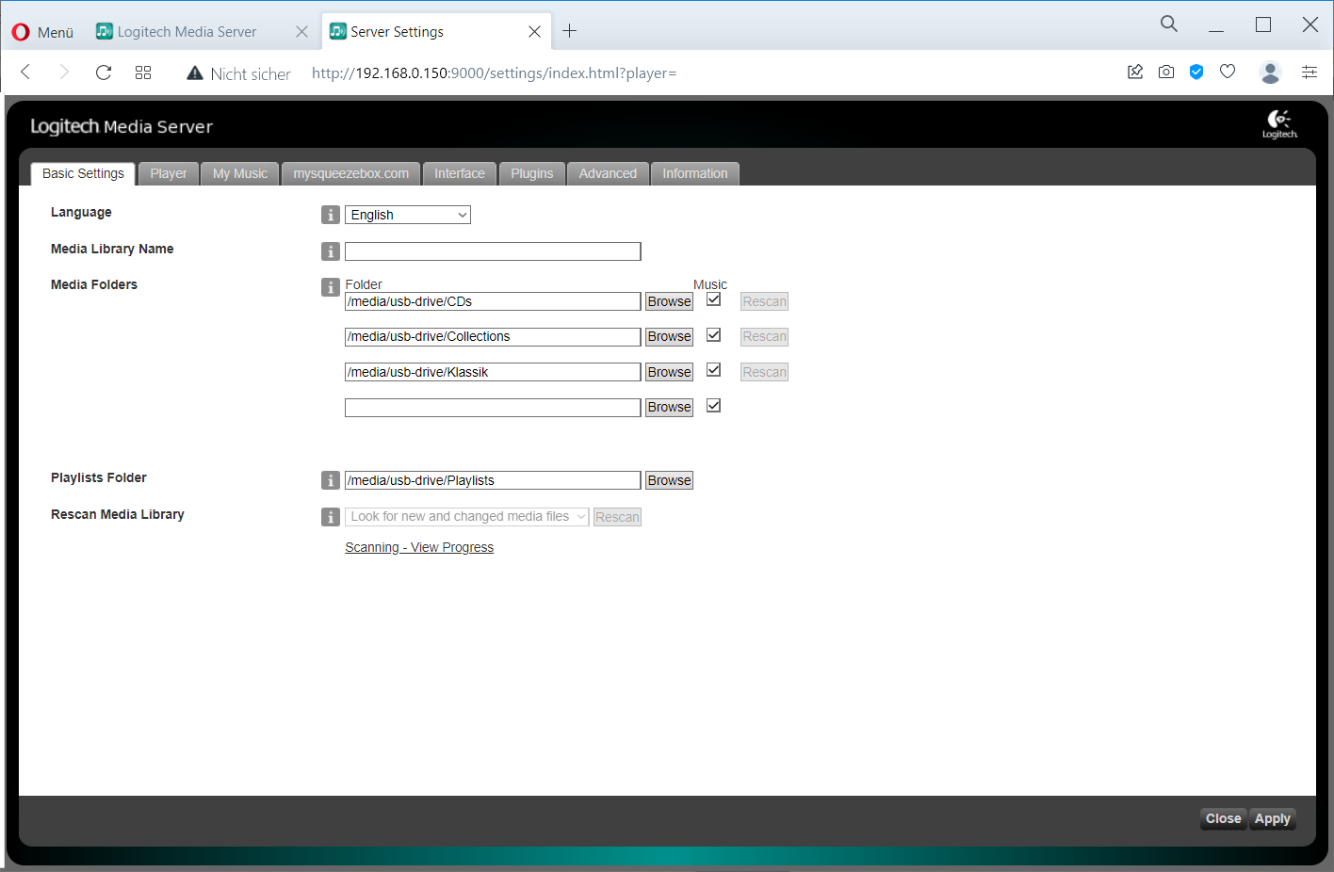
Task: Browse for the Playlists folder
Action: click(670, 480)
